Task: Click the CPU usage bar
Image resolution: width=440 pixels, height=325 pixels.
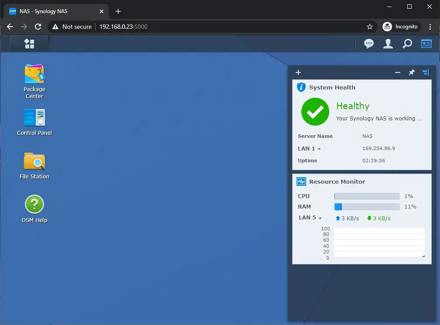Action: [x=367, y=196]
